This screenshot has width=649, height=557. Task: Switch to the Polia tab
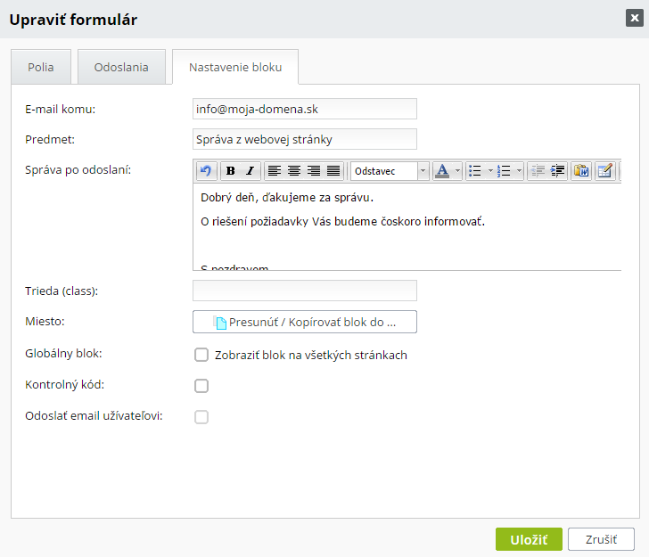pyautogui.click(x=40, y=68)
